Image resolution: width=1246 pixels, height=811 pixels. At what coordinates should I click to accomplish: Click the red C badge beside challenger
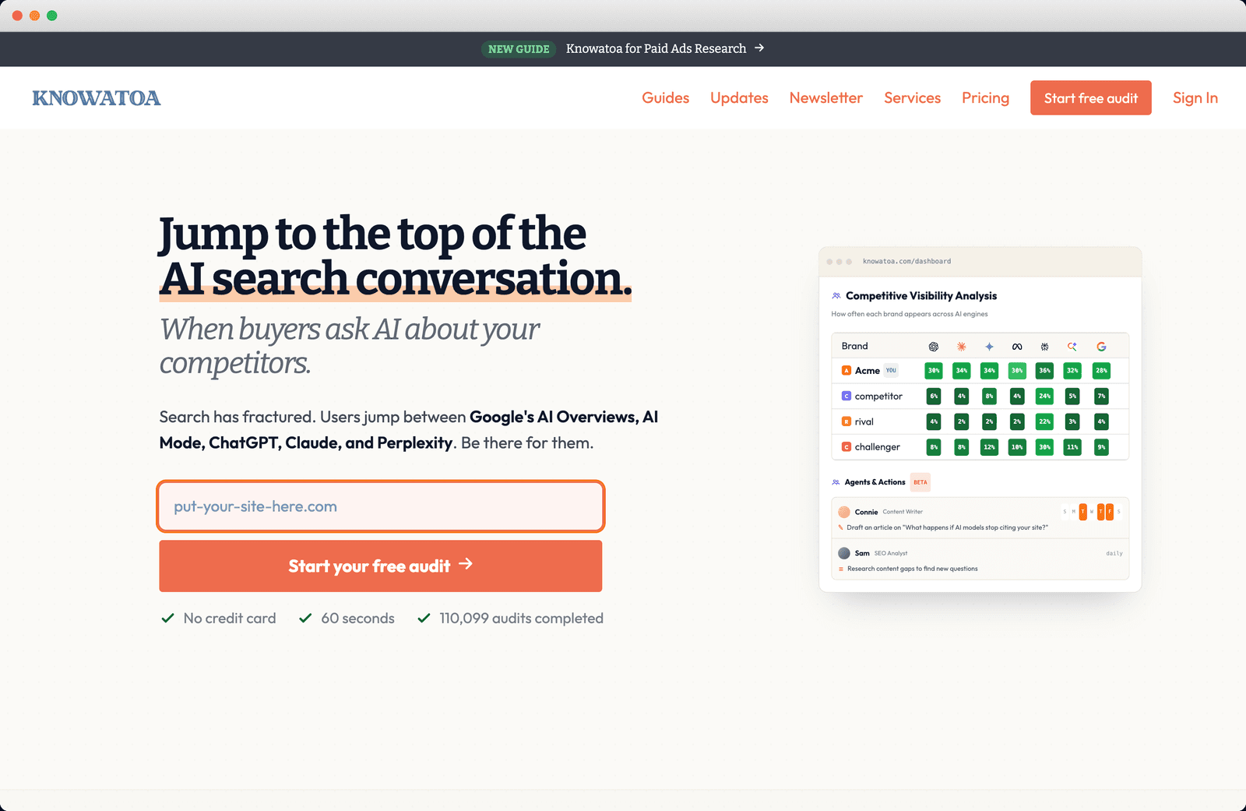tap(847, 447)
